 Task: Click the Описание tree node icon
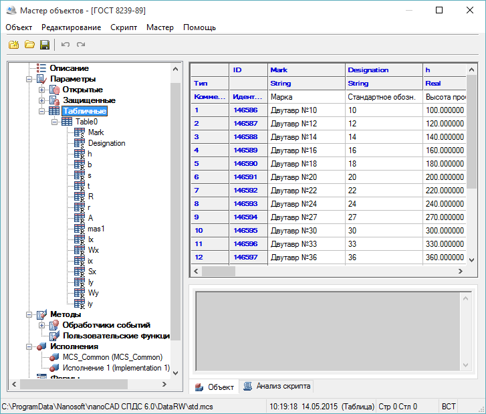[41, 68]
